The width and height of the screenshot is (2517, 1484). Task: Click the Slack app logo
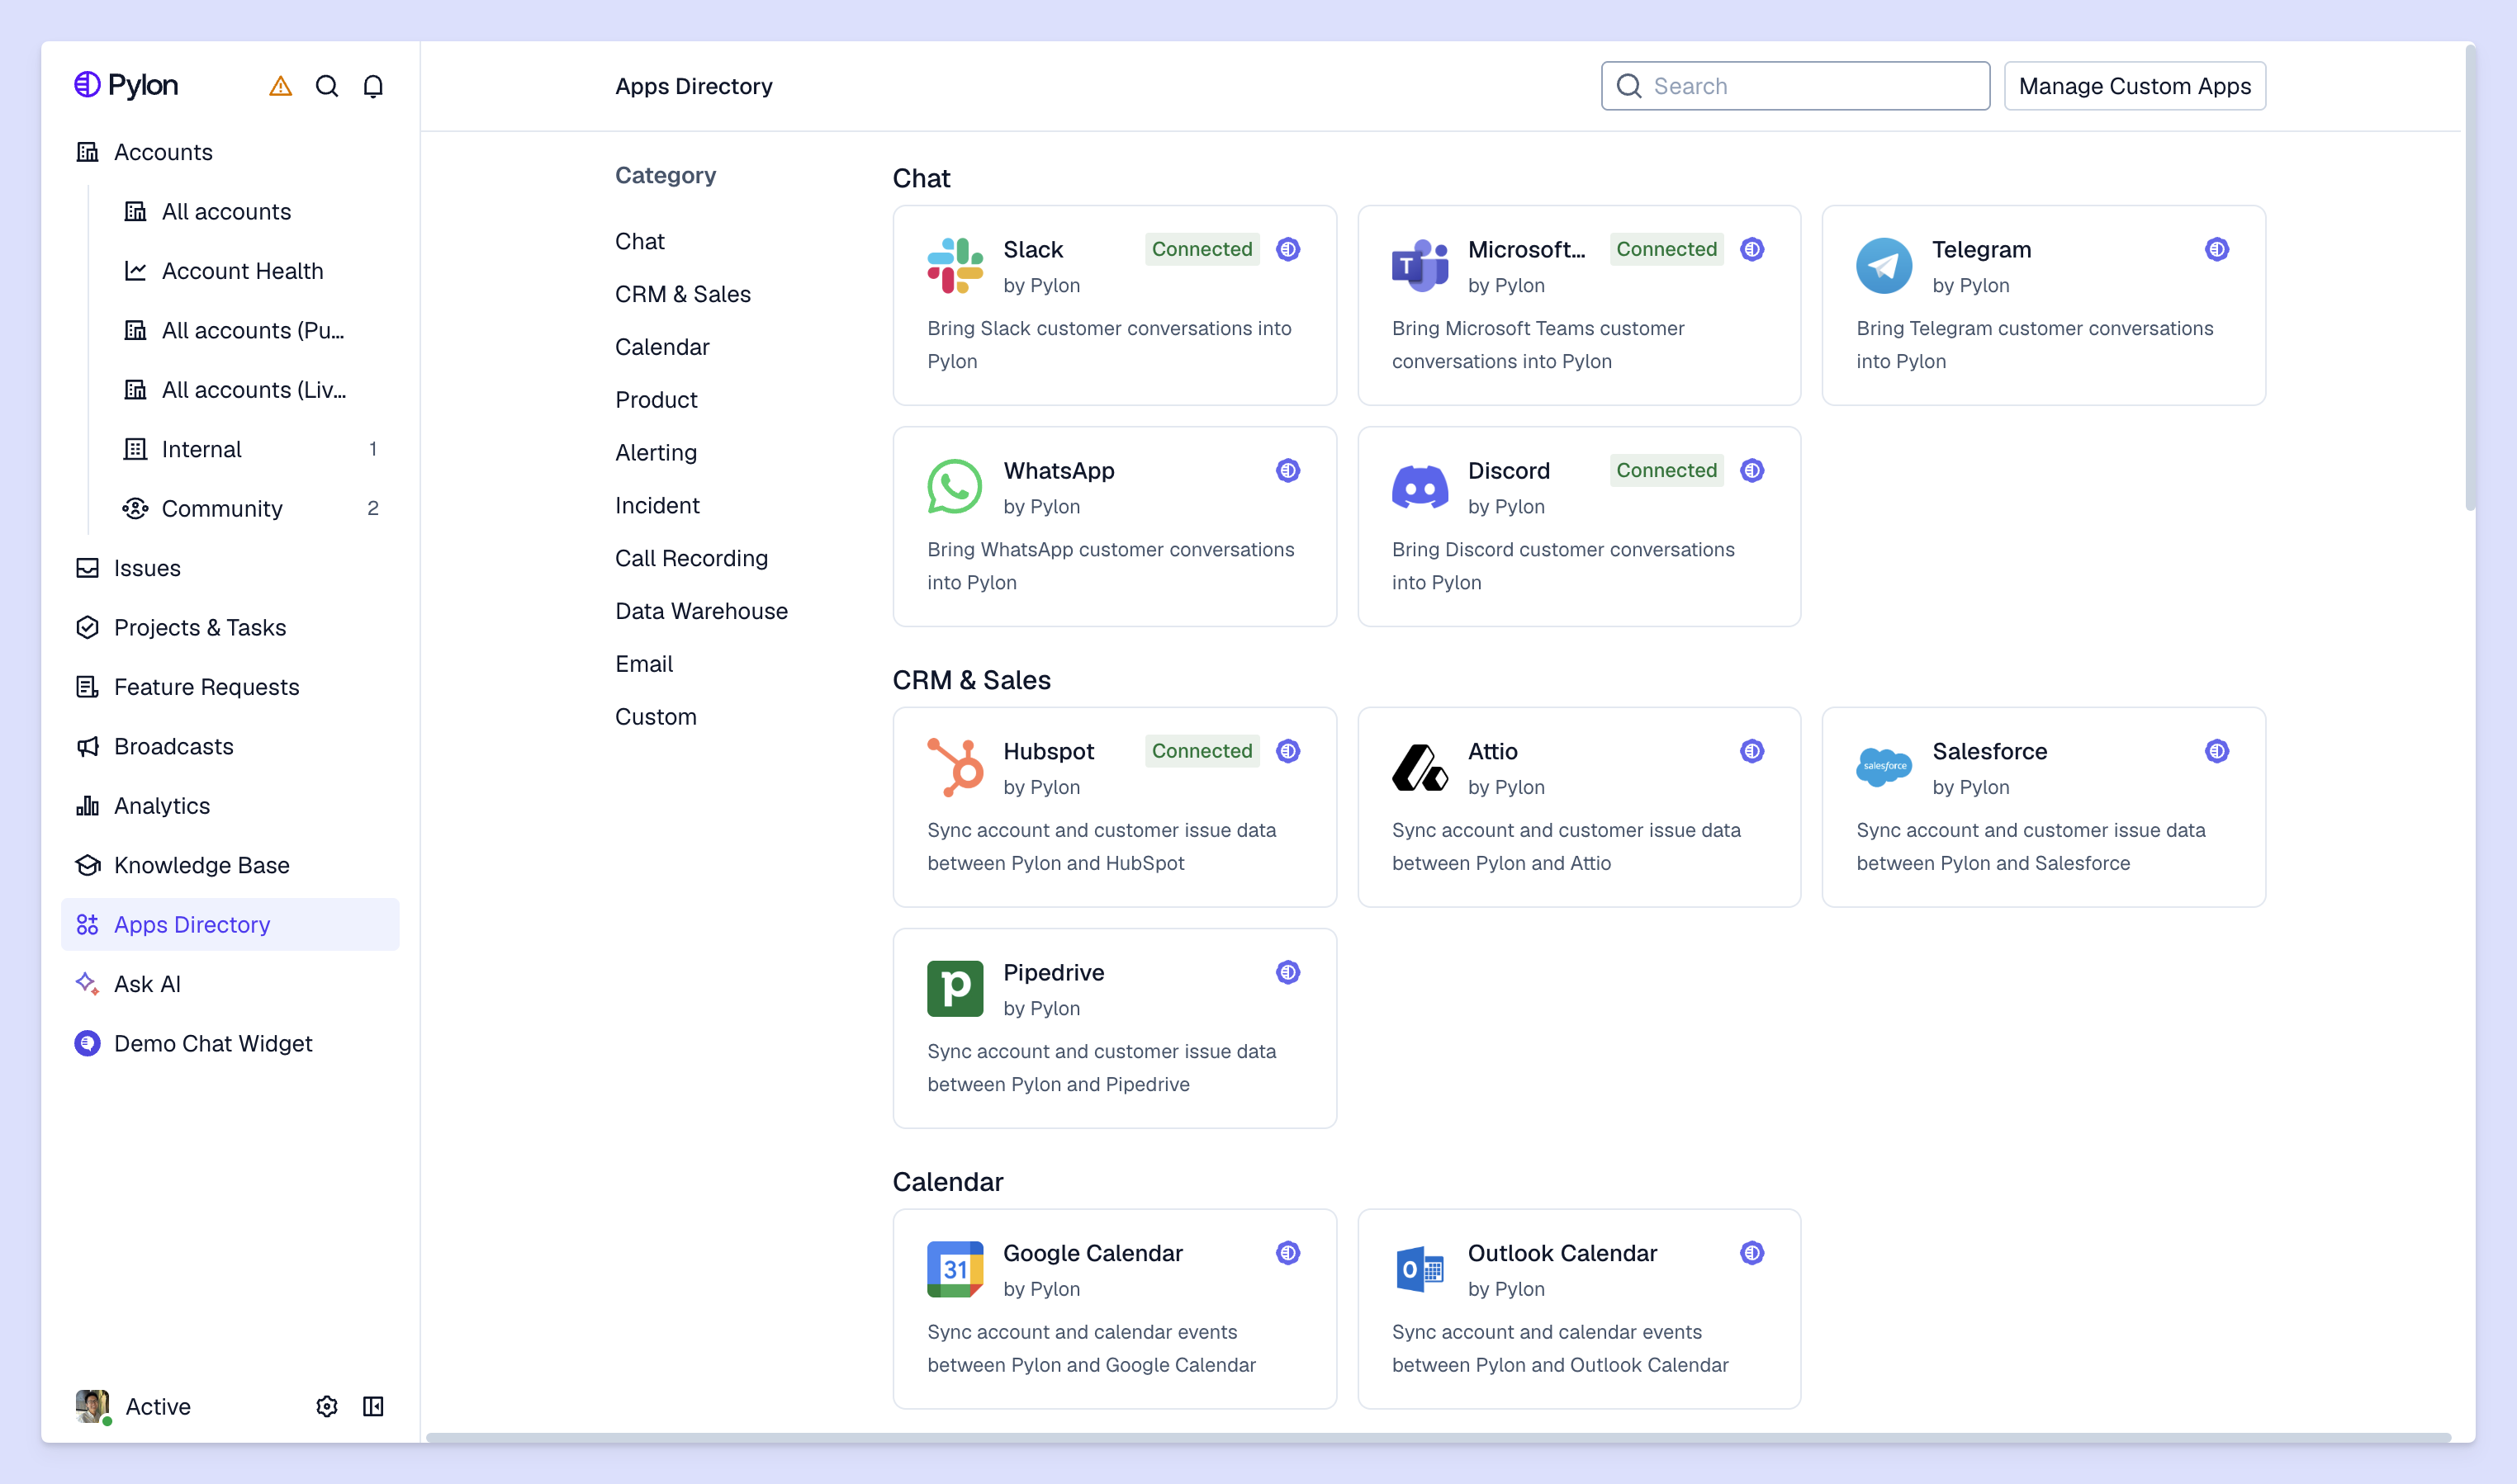tap(955, 266)
